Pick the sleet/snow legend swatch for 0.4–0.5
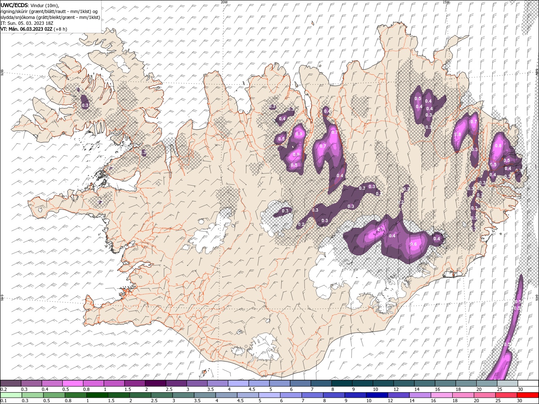This screenshot has width=539, height=404. pos(52,383)
